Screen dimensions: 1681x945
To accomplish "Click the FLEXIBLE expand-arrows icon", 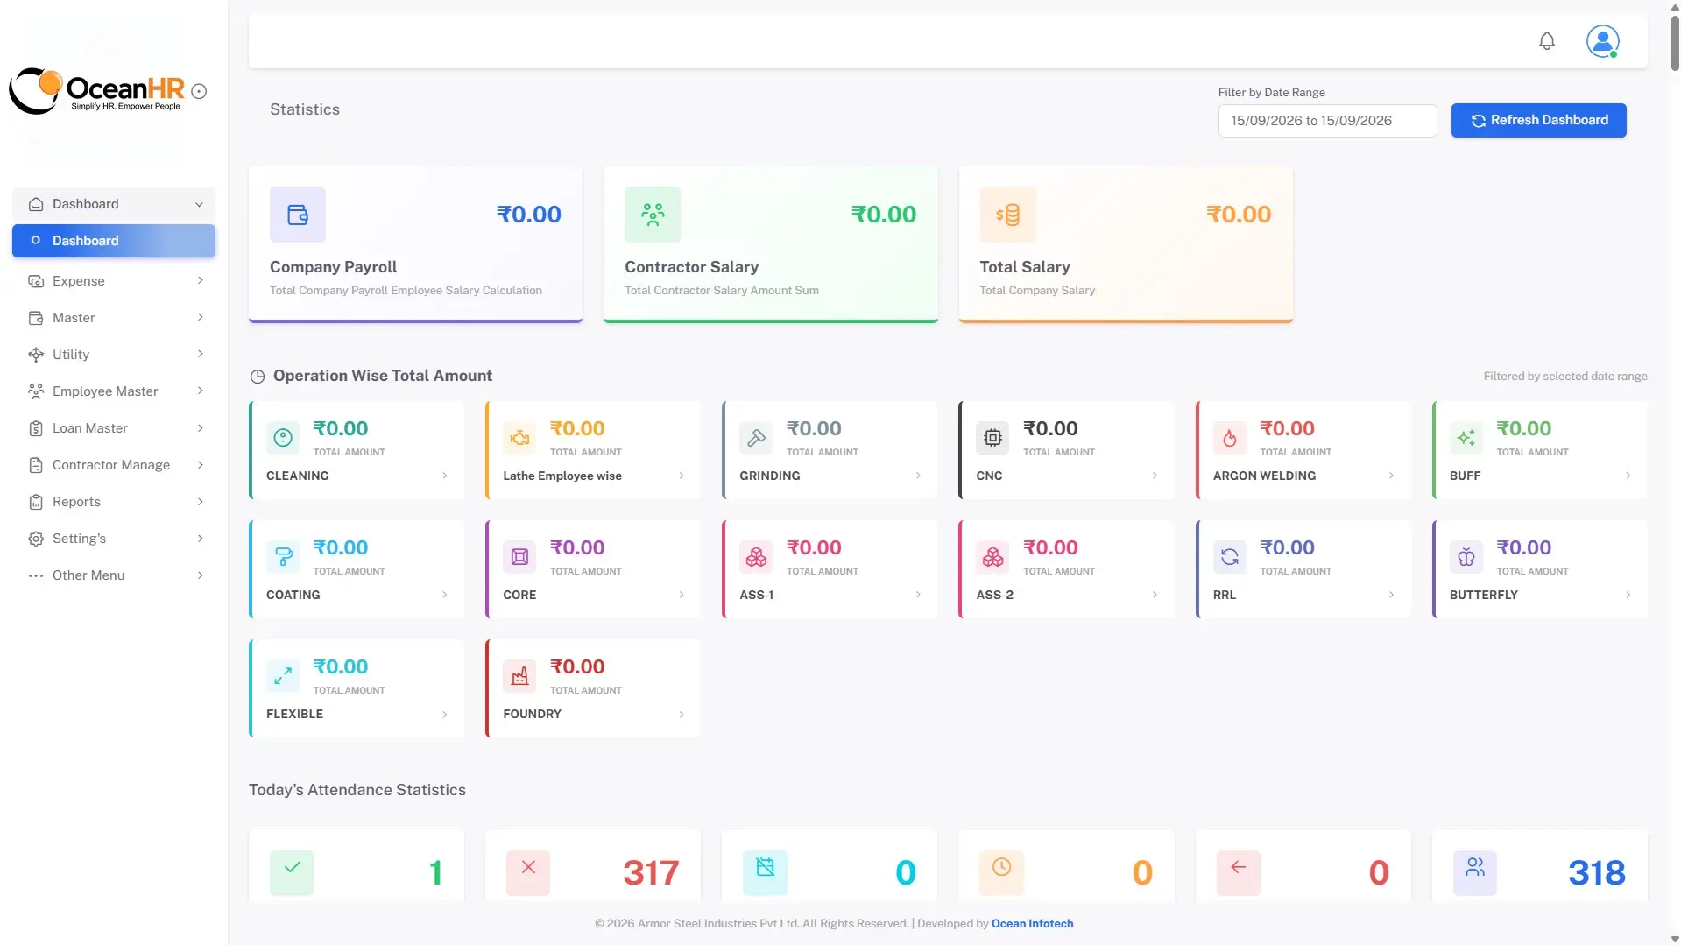I will point(283,675).
